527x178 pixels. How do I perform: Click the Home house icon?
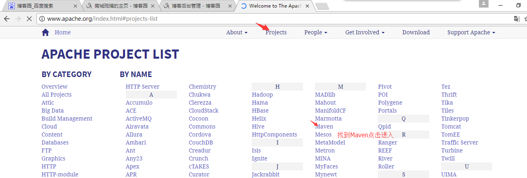45,32
